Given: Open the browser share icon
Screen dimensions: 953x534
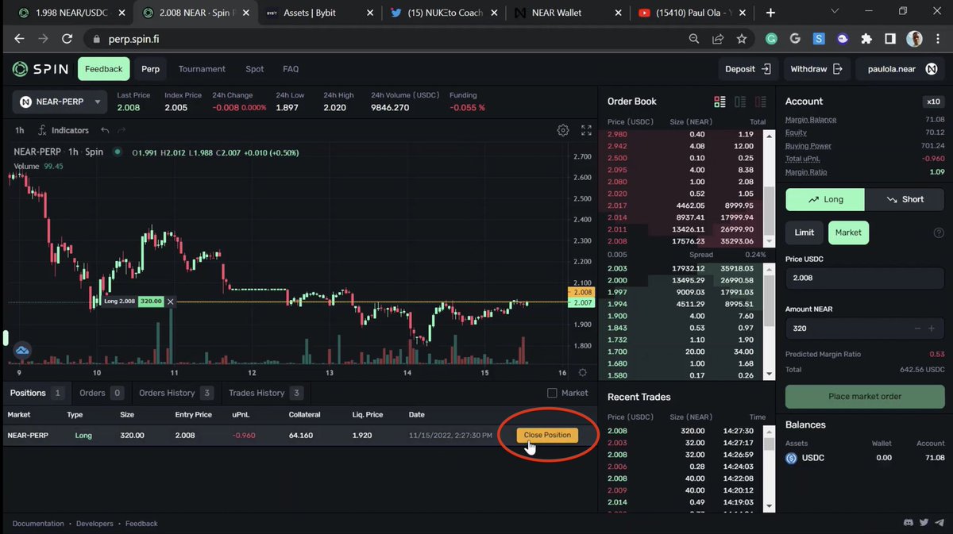Looking at the screenshot, I should point(718,38).
